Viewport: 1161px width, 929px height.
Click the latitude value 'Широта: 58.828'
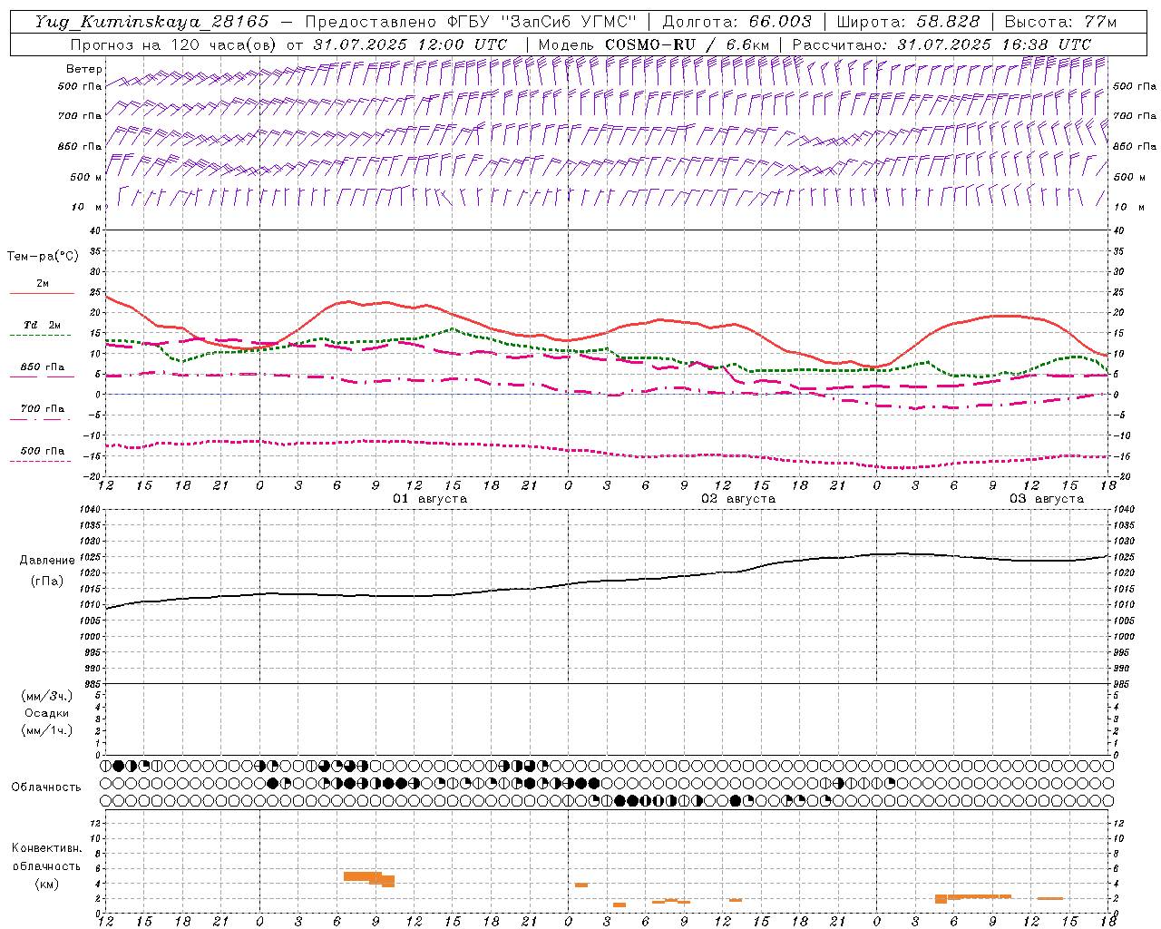(908, 22)
